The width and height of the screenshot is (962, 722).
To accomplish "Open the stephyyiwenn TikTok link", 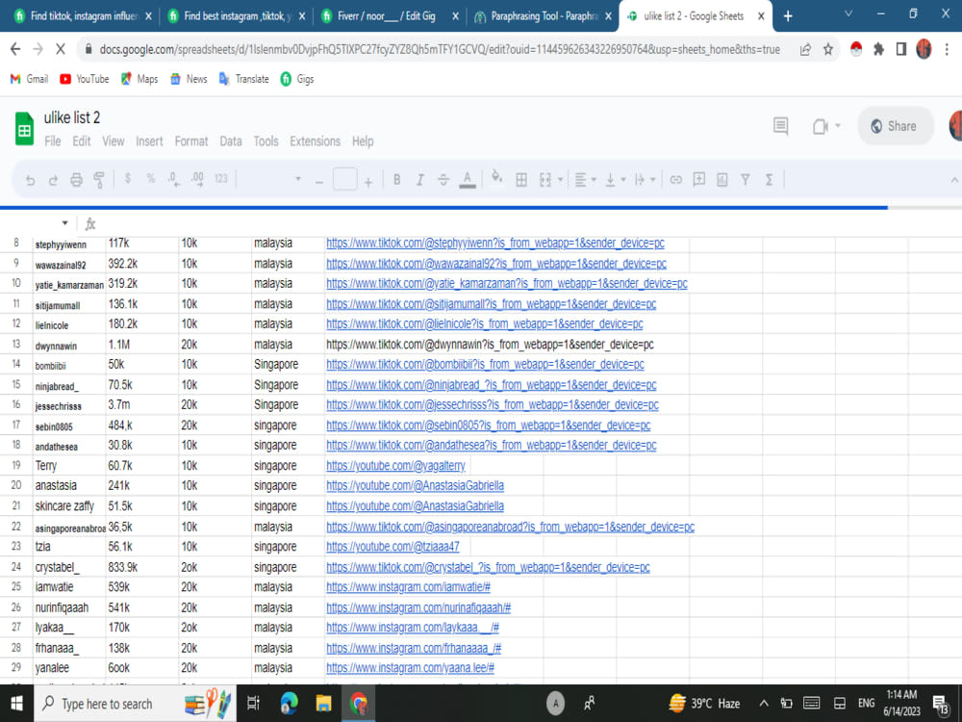I will pos(495,244).
